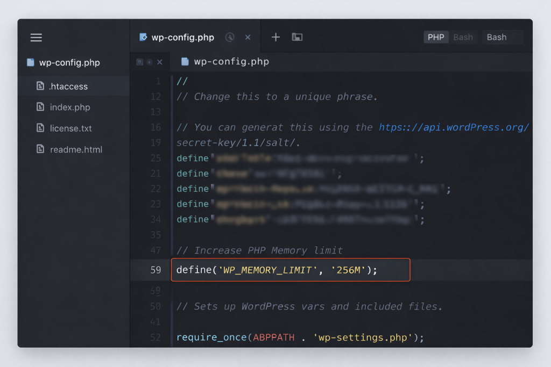Click ABPPATH constant in require_once line
The image size is (551, 367).
274,337
